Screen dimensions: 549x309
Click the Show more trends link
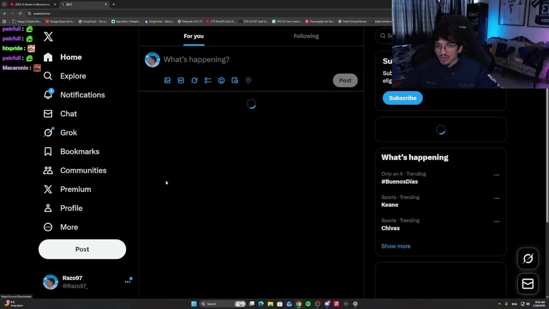click(x=396, y=246)
